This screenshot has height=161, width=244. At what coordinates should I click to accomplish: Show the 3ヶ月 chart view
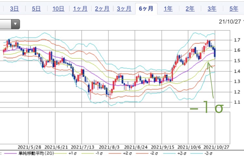124,9
